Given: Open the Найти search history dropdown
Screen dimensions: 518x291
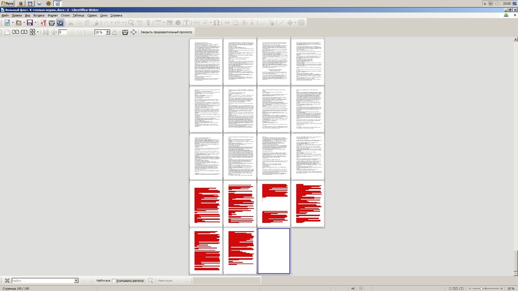Looking at the screenshot, I should 76,280.
